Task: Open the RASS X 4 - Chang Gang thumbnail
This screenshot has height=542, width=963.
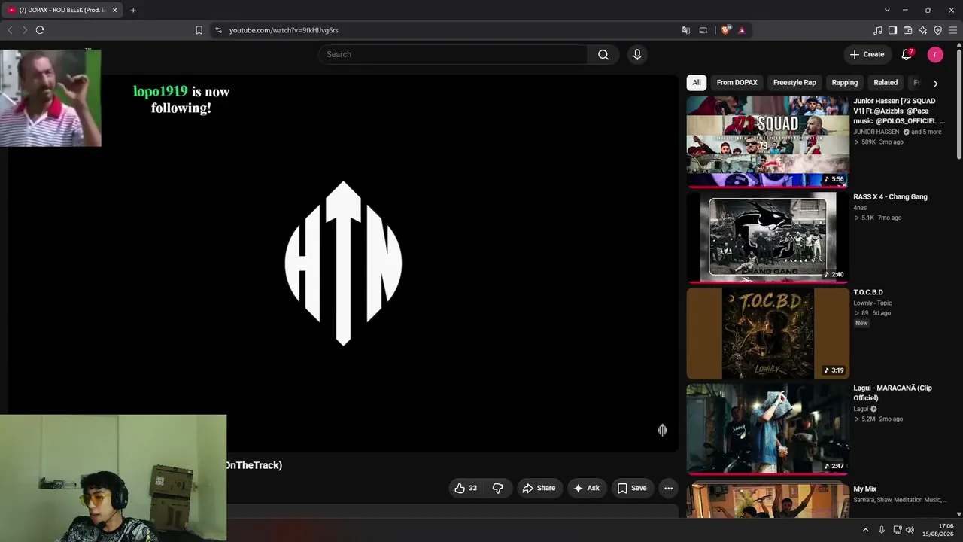Action: (x=768, y=237)
